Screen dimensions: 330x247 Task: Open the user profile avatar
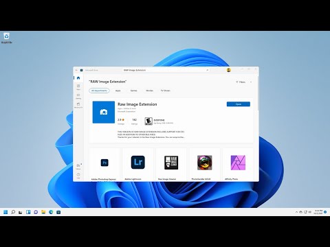tap(228, 70)
